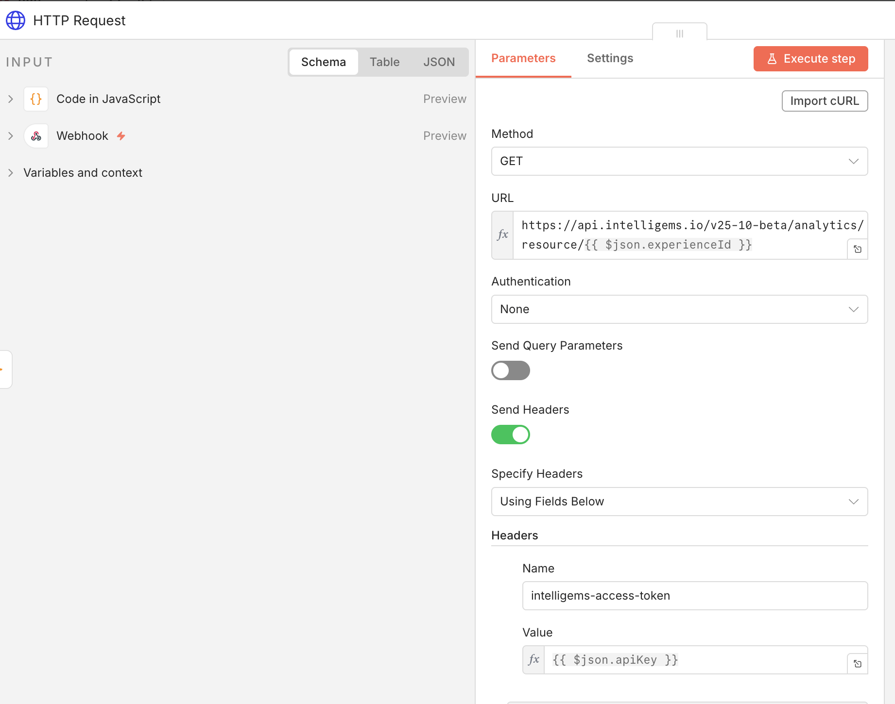Disable the Send Headers toggle
The width and height of the screenshot is (895, 704).
(x=510, y=435)
